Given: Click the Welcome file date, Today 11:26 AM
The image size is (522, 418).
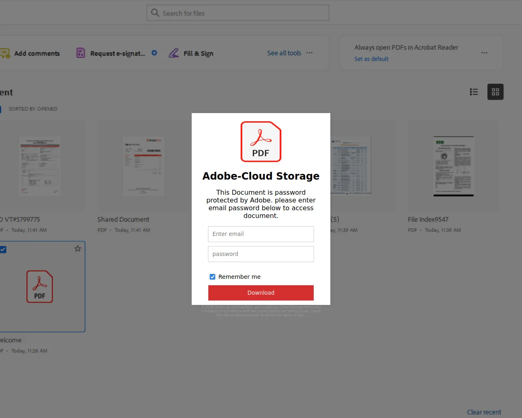Looking at the screenshot, I should 29,351.
